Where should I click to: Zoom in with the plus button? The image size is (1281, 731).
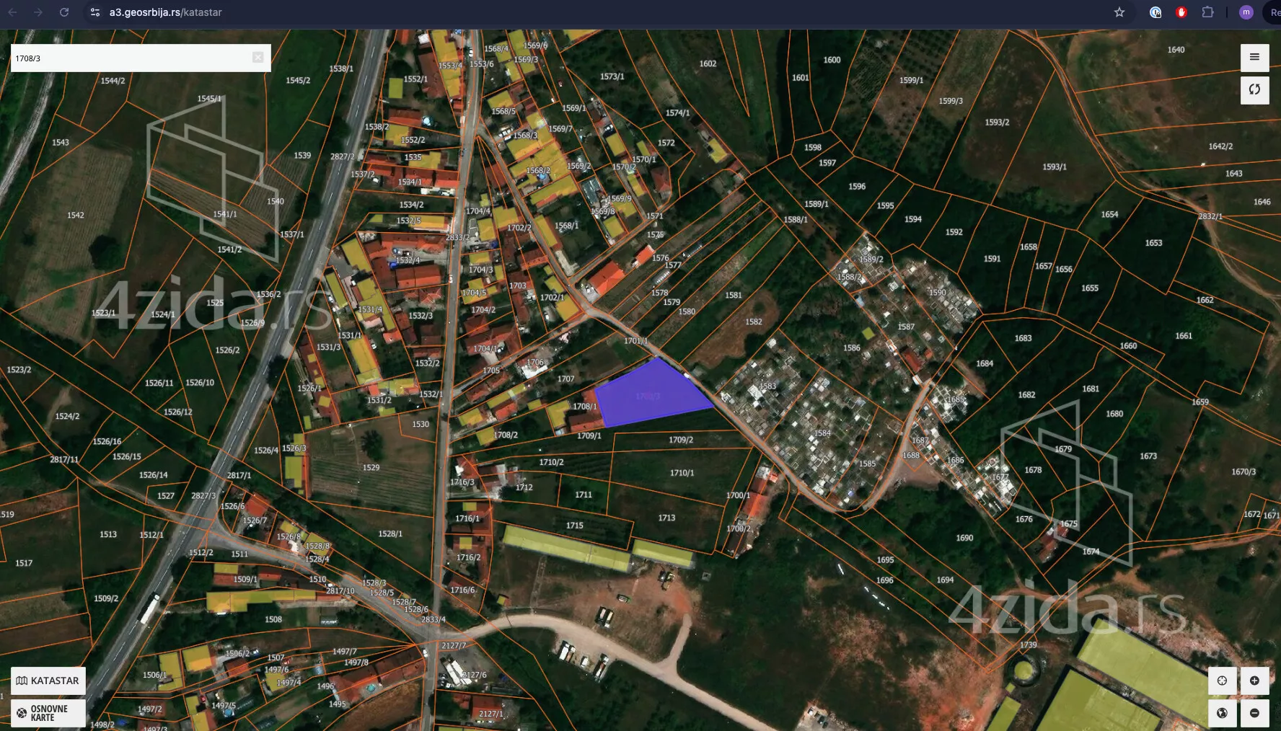[1254, 681]
